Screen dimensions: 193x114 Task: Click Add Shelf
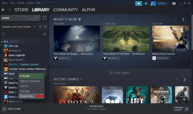click(x=120, y=73)
